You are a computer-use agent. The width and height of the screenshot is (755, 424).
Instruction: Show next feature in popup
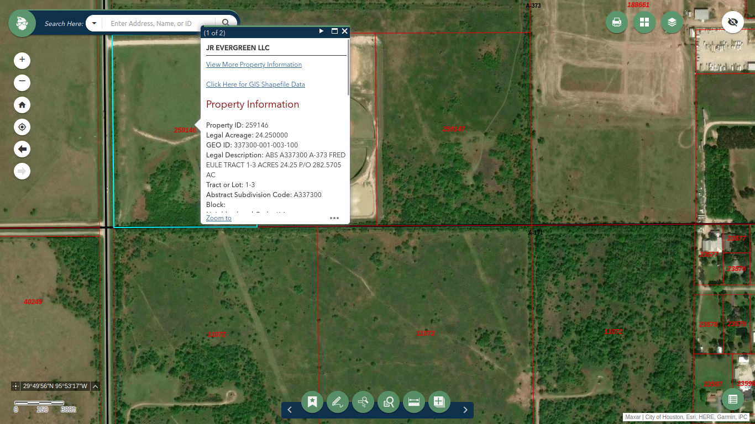click(x=322, y=31)
